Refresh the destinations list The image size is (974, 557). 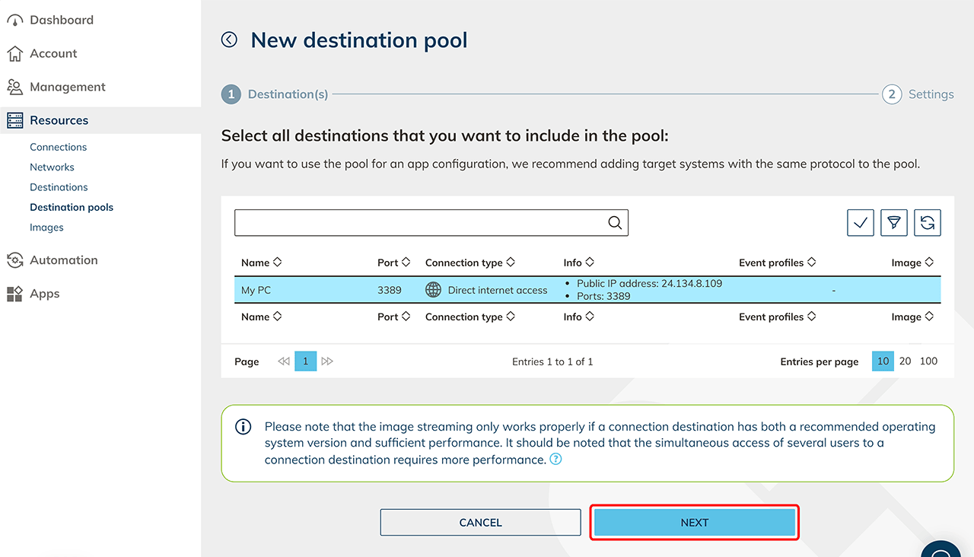927,223
